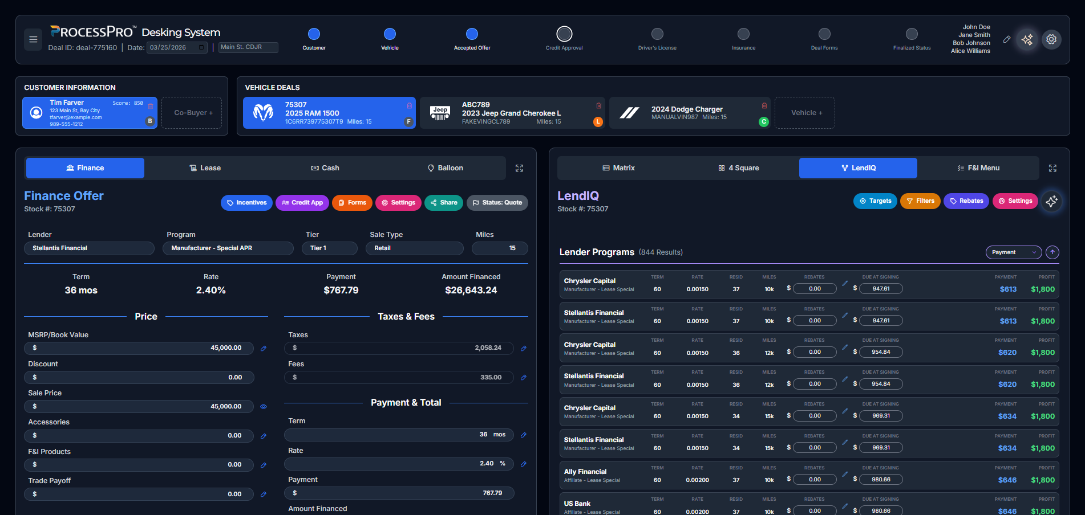1085x515 pixels.
Task: Expand the Finance Offer panel to fullscreen
Action: [519, 168]
